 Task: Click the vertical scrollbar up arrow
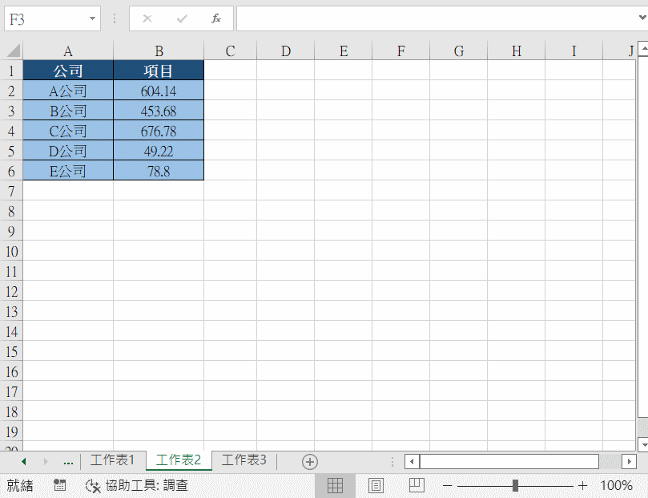(643, 48)
